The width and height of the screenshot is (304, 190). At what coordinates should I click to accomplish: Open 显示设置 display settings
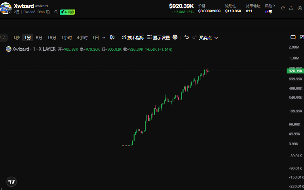coord(158,38)
